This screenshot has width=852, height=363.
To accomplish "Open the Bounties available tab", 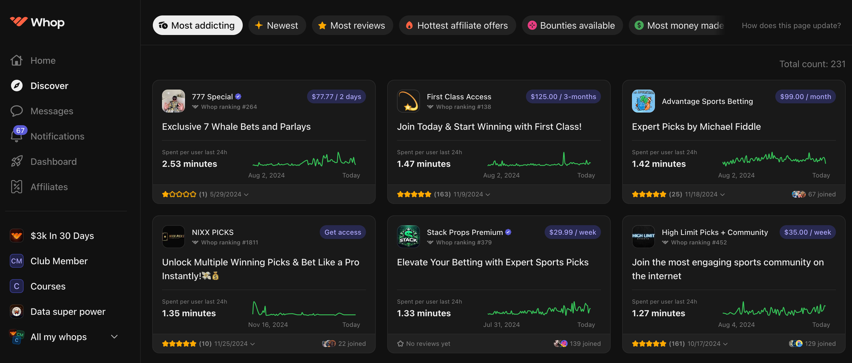I will (x=572, y=26).
